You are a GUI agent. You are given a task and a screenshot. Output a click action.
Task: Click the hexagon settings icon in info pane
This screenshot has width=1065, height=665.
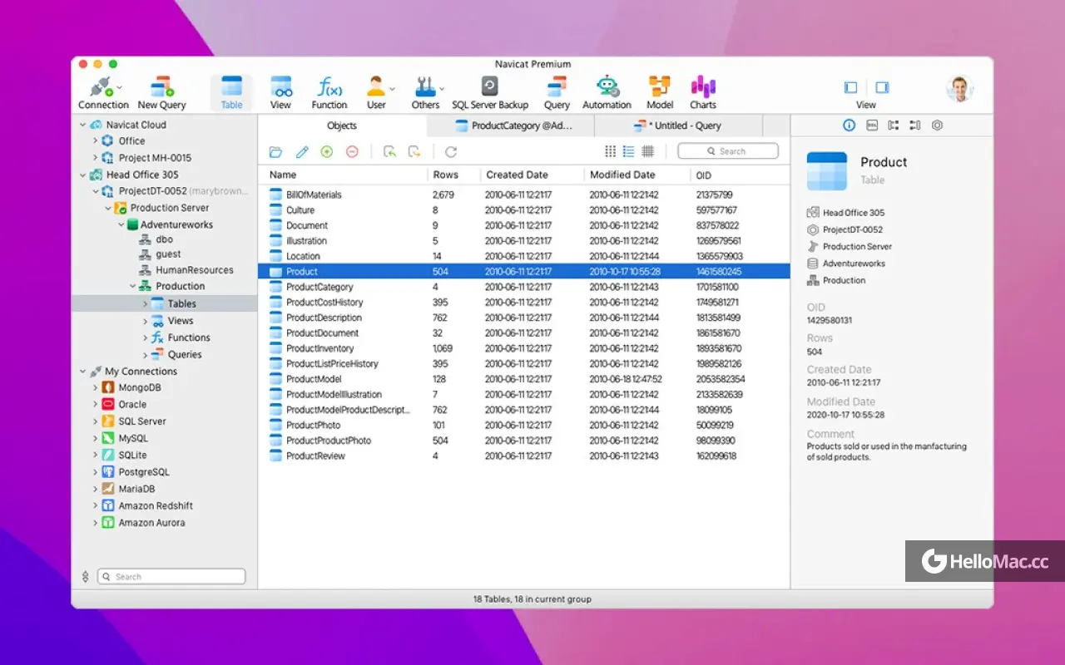937,126
